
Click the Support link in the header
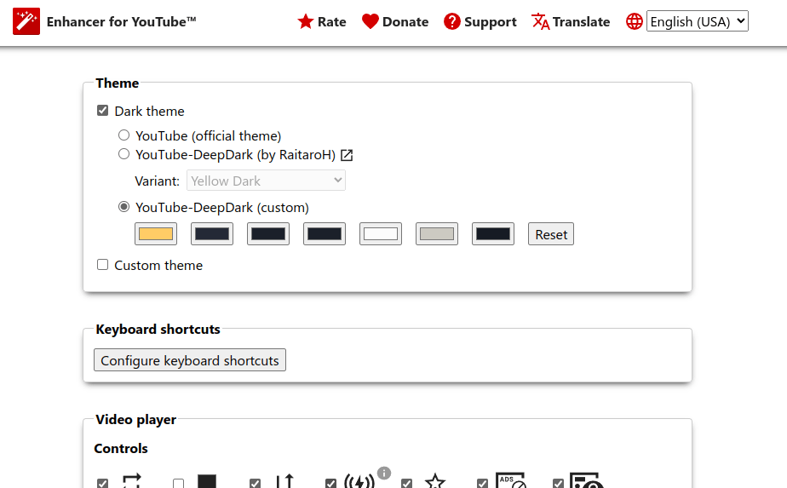(490, 22)
